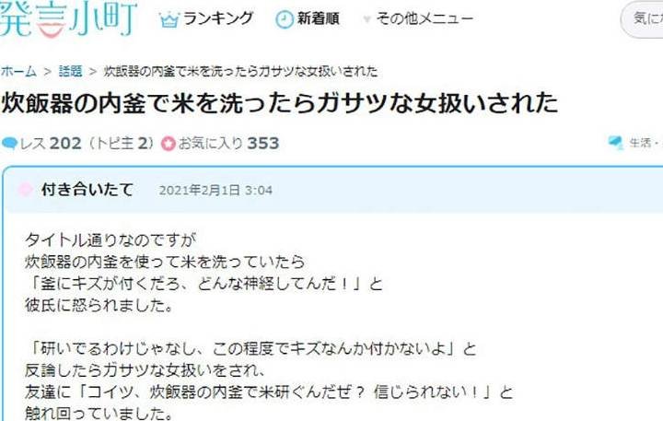Click the speech bubble icon next to レス
The height and width of the screenshot is (421, 663).
pyautogui.click(x=9, y=144)
